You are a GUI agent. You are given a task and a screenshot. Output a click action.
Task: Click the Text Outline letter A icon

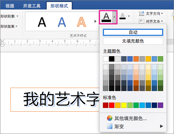[123, 16]
